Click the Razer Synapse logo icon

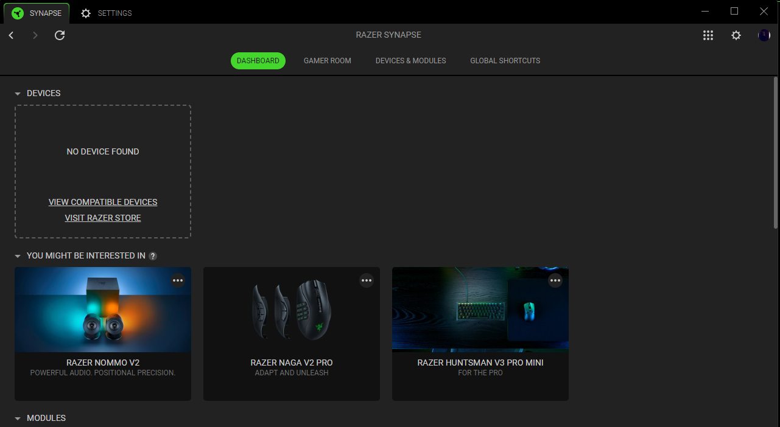click(x=18, y=13)
